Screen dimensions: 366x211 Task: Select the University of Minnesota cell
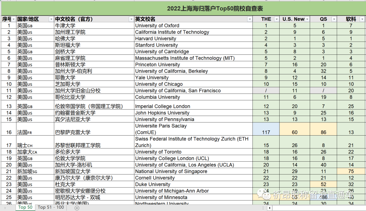[x=194, y=198]
